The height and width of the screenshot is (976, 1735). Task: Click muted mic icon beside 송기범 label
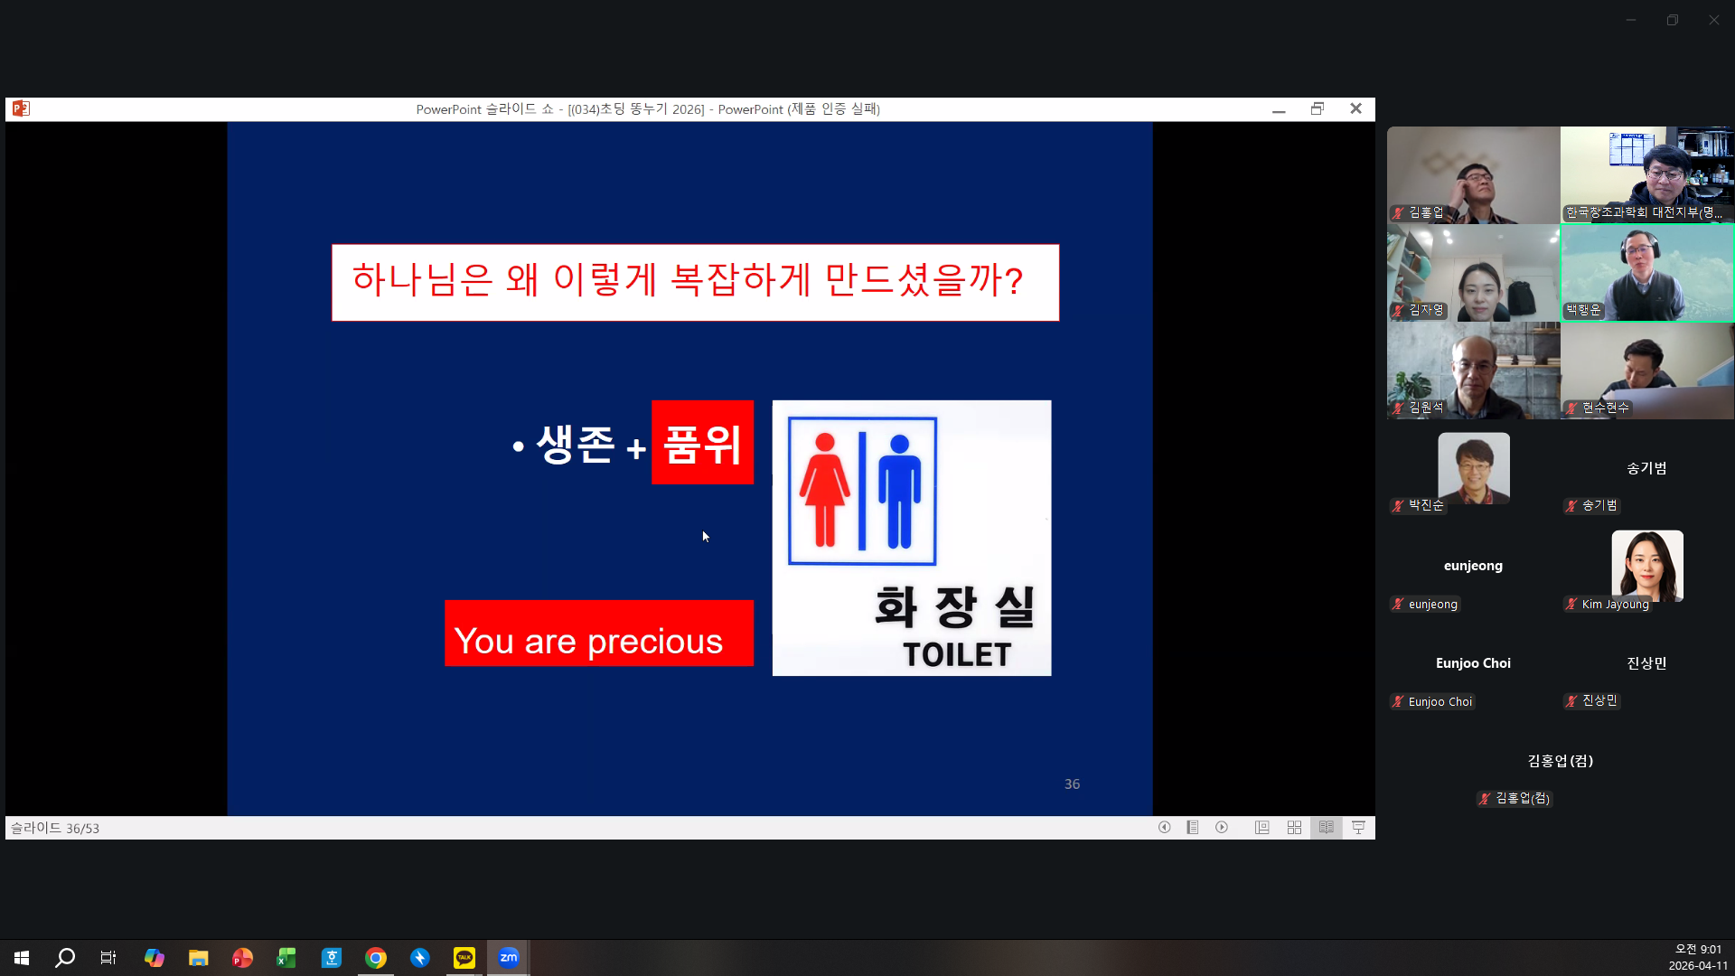point(1571,505)
